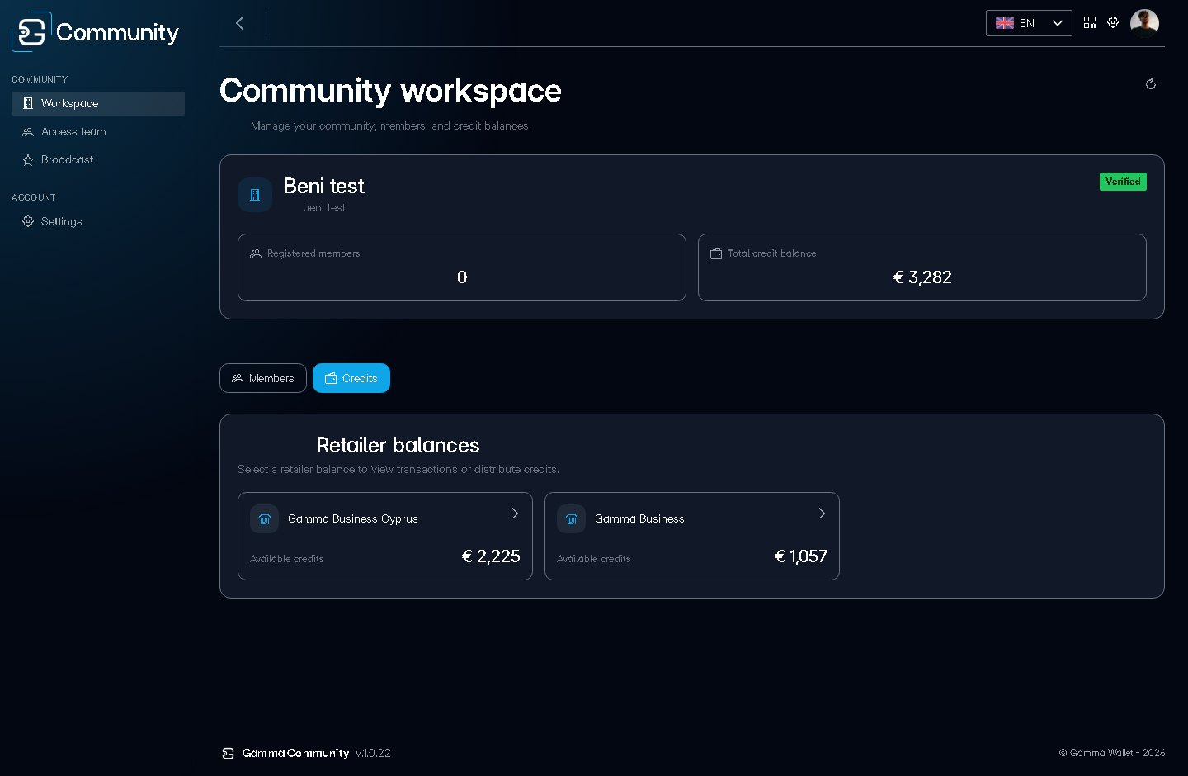Select Workspace in the sidebar
Image resolution: width=1188 pixels, height=776 pixels.
(x=98, y=103)
